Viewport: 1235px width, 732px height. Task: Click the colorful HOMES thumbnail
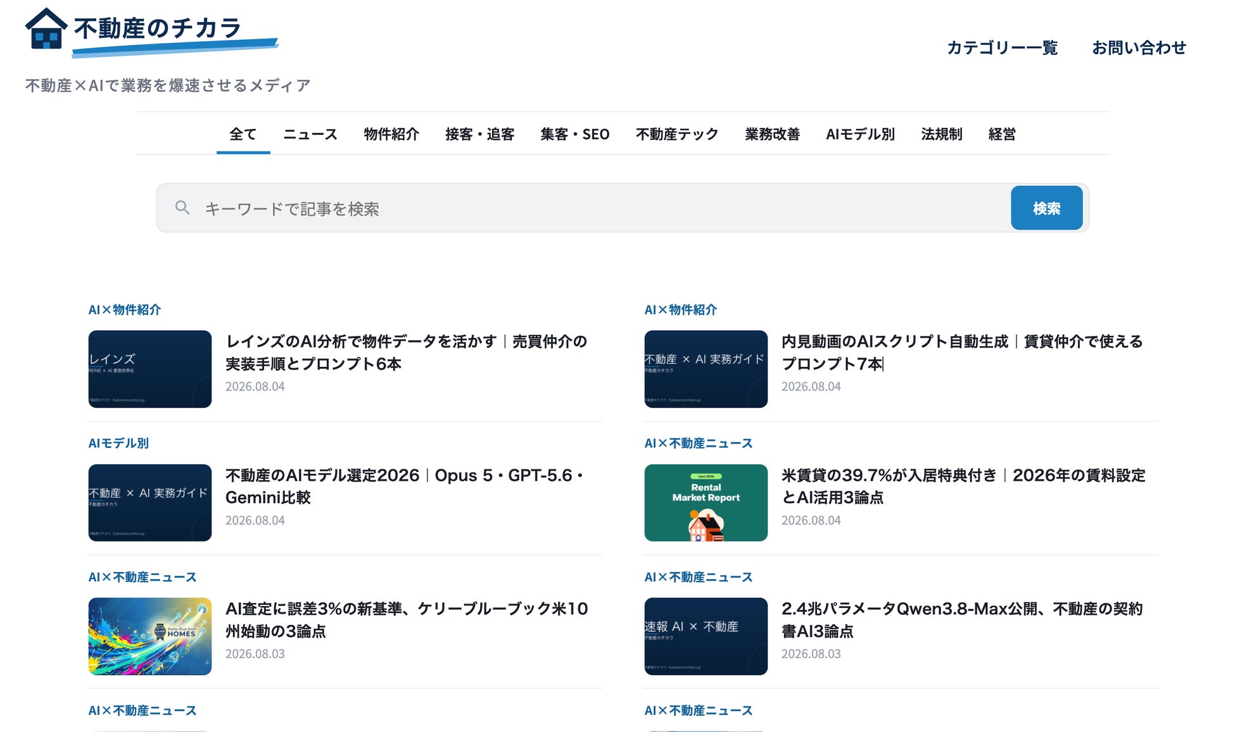tap(150, 636)
